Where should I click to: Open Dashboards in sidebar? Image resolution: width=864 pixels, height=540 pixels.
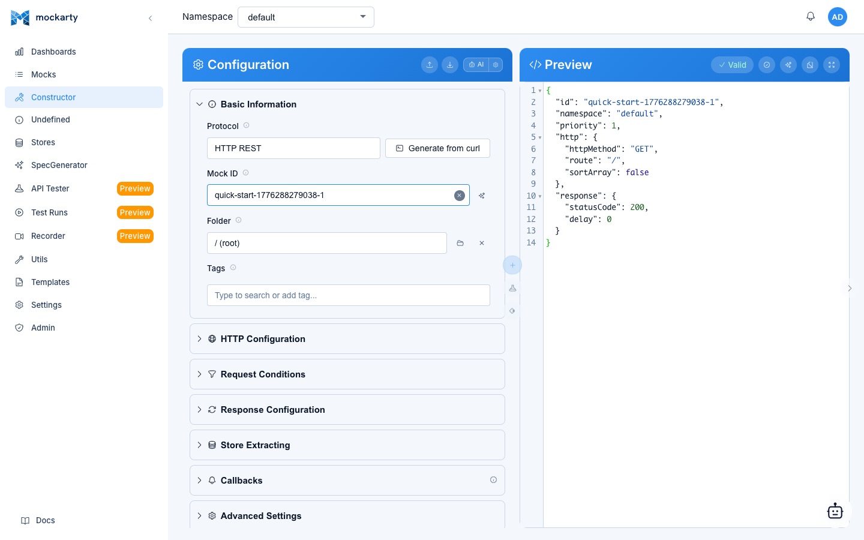tap(84, 52)
